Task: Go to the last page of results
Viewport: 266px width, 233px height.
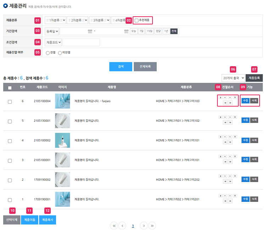Action: (152, 226)
